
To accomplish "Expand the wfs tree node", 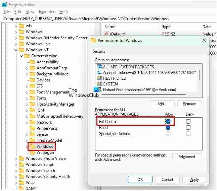I will 16,26.
